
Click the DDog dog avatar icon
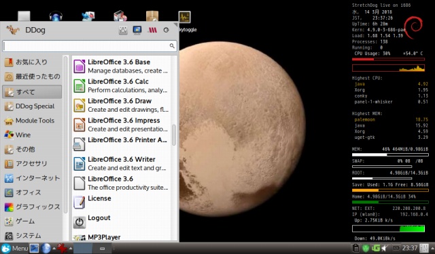[13, 30]
